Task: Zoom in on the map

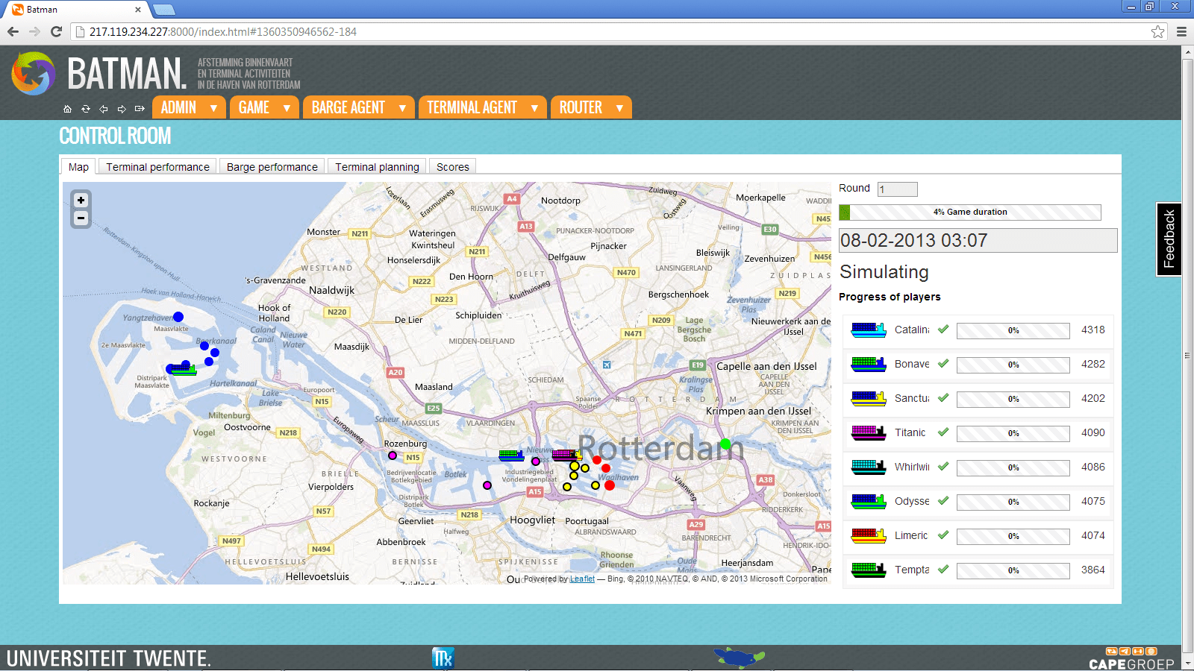Action: point(81,200)
